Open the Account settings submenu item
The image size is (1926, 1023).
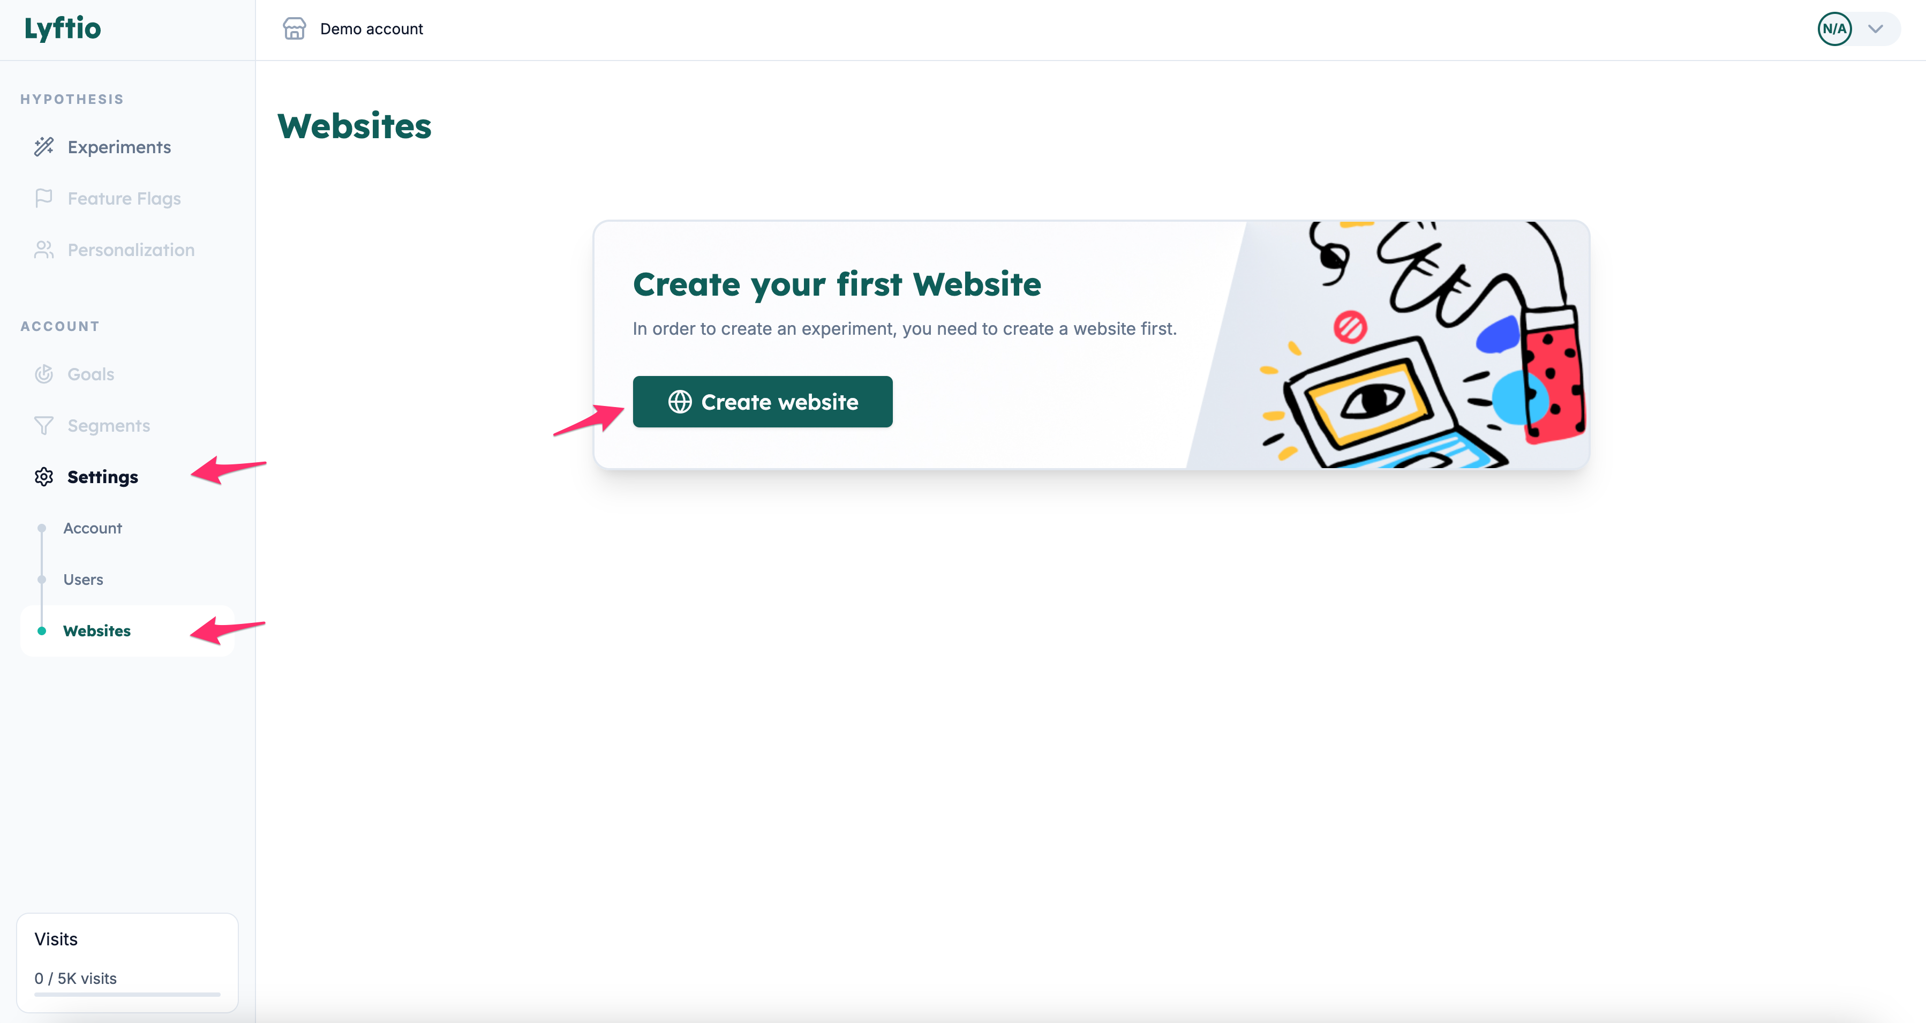coord(93,528)
